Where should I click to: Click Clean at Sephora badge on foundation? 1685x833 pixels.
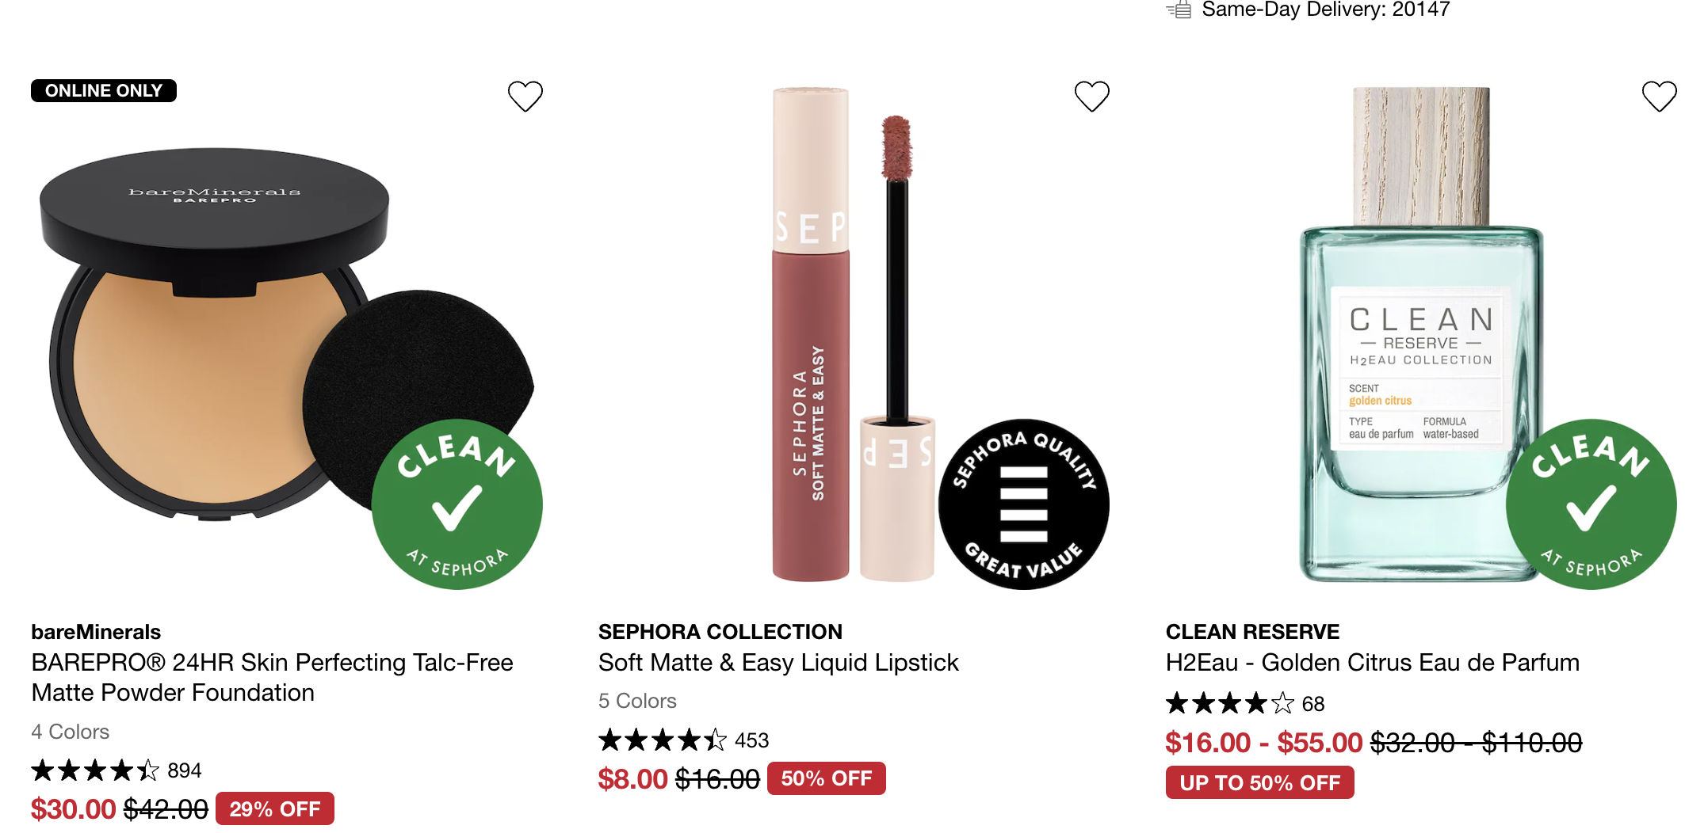pyautogui.click(x=457, y=504)
